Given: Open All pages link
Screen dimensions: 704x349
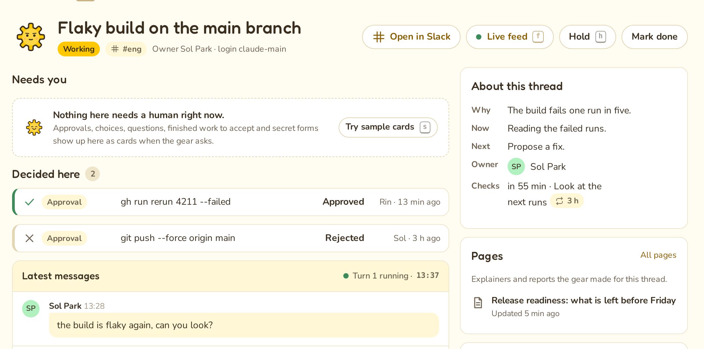Looking at the screenshot, I should tap(658, 255).
